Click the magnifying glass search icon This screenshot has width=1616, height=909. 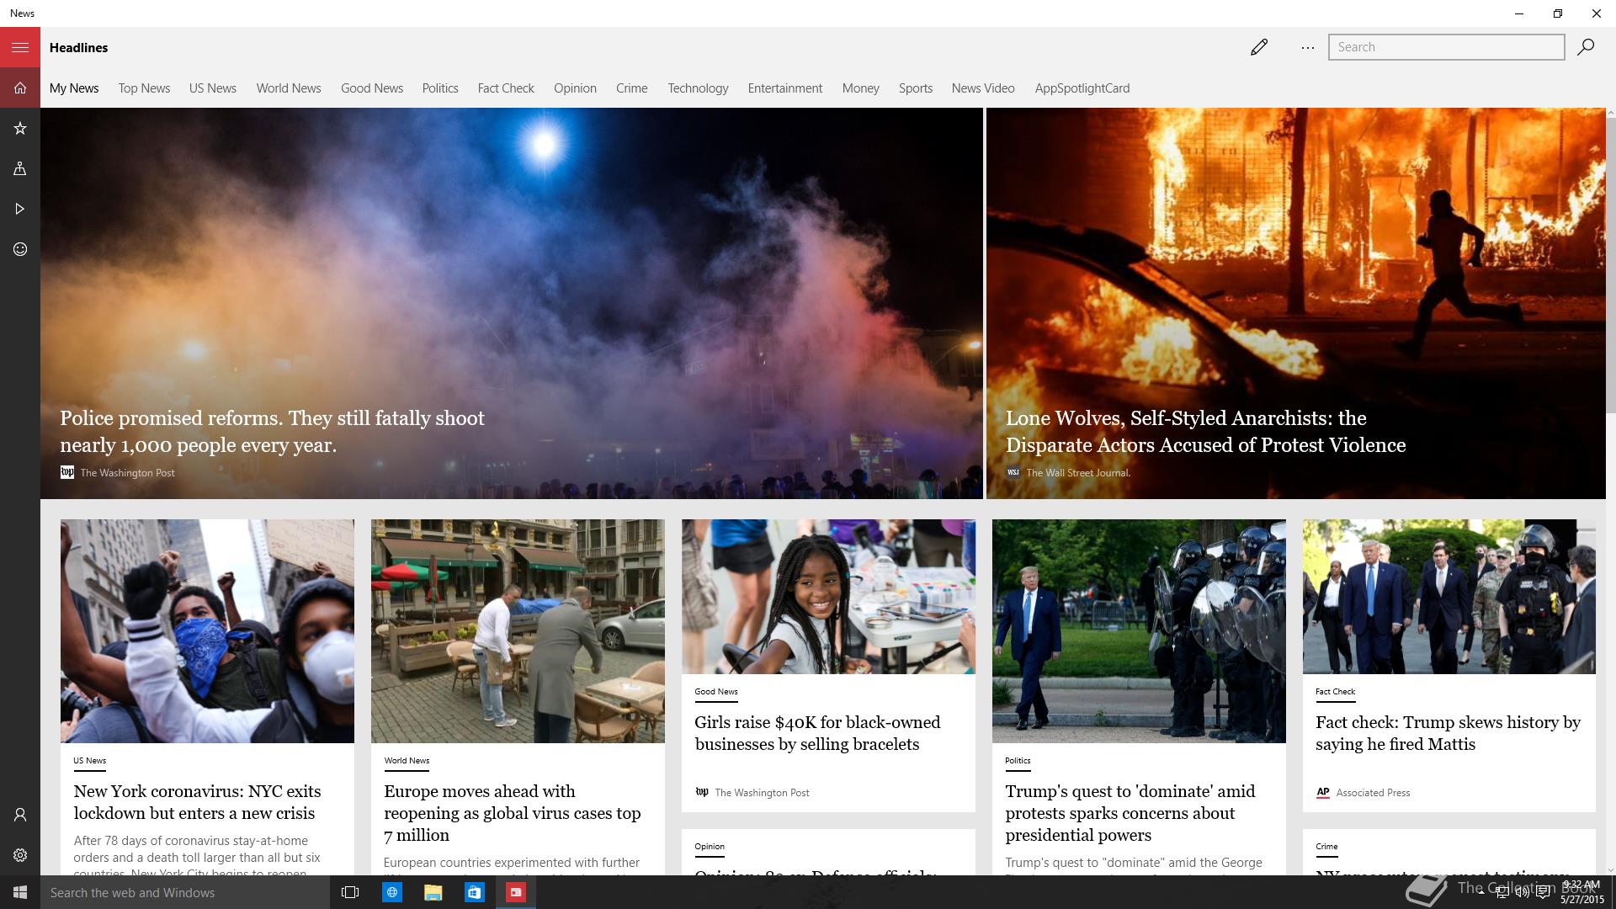(1586, 47)
